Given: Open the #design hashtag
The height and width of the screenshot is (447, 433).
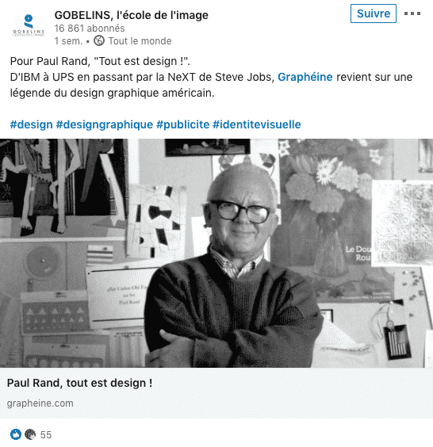Looking at the screenshot, I should (32, 124).
